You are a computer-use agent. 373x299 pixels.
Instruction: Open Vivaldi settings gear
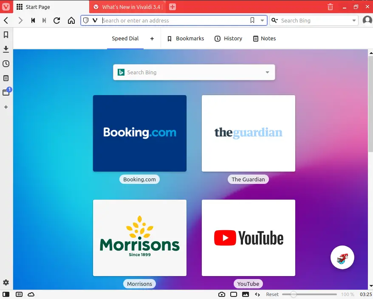(6, 282)
